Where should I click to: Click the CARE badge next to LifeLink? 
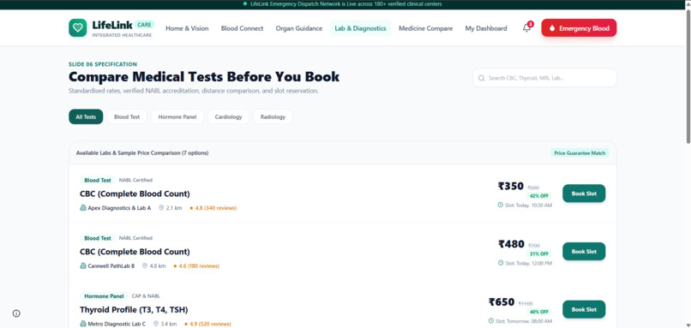(x=144, y=25)
